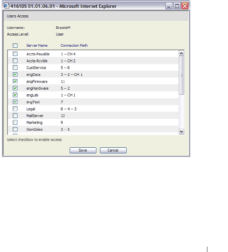Click the OemSales server name
228x252 pixels.
[x=35, y=129]
